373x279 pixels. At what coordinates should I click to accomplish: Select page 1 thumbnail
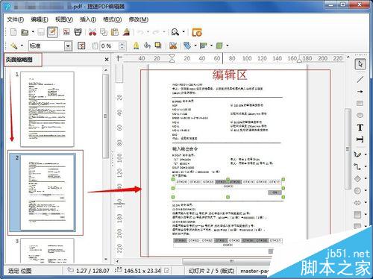[47, 109]
